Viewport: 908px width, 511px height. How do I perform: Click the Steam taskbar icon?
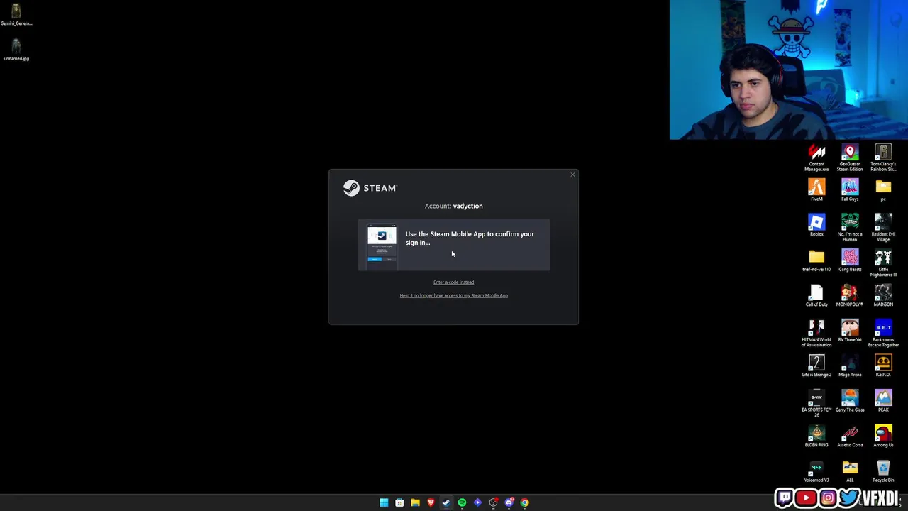tap(446, 502)
